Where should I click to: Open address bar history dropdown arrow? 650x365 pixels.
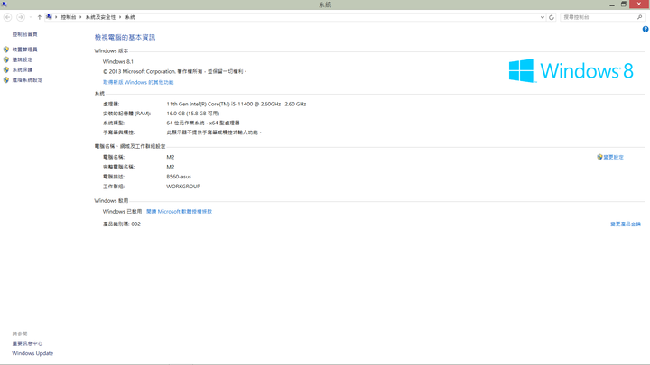pyautogui.click(x=543, y=17)
